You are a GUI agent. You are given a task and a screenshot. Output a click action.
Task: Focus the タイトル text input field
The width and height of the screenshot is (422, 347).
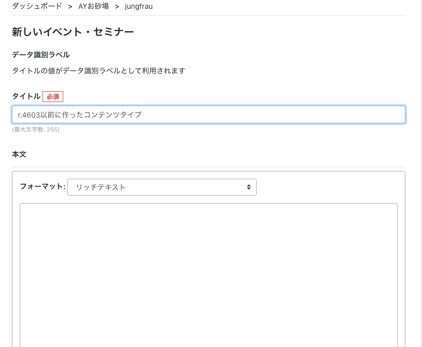click(x=208, y=114)
